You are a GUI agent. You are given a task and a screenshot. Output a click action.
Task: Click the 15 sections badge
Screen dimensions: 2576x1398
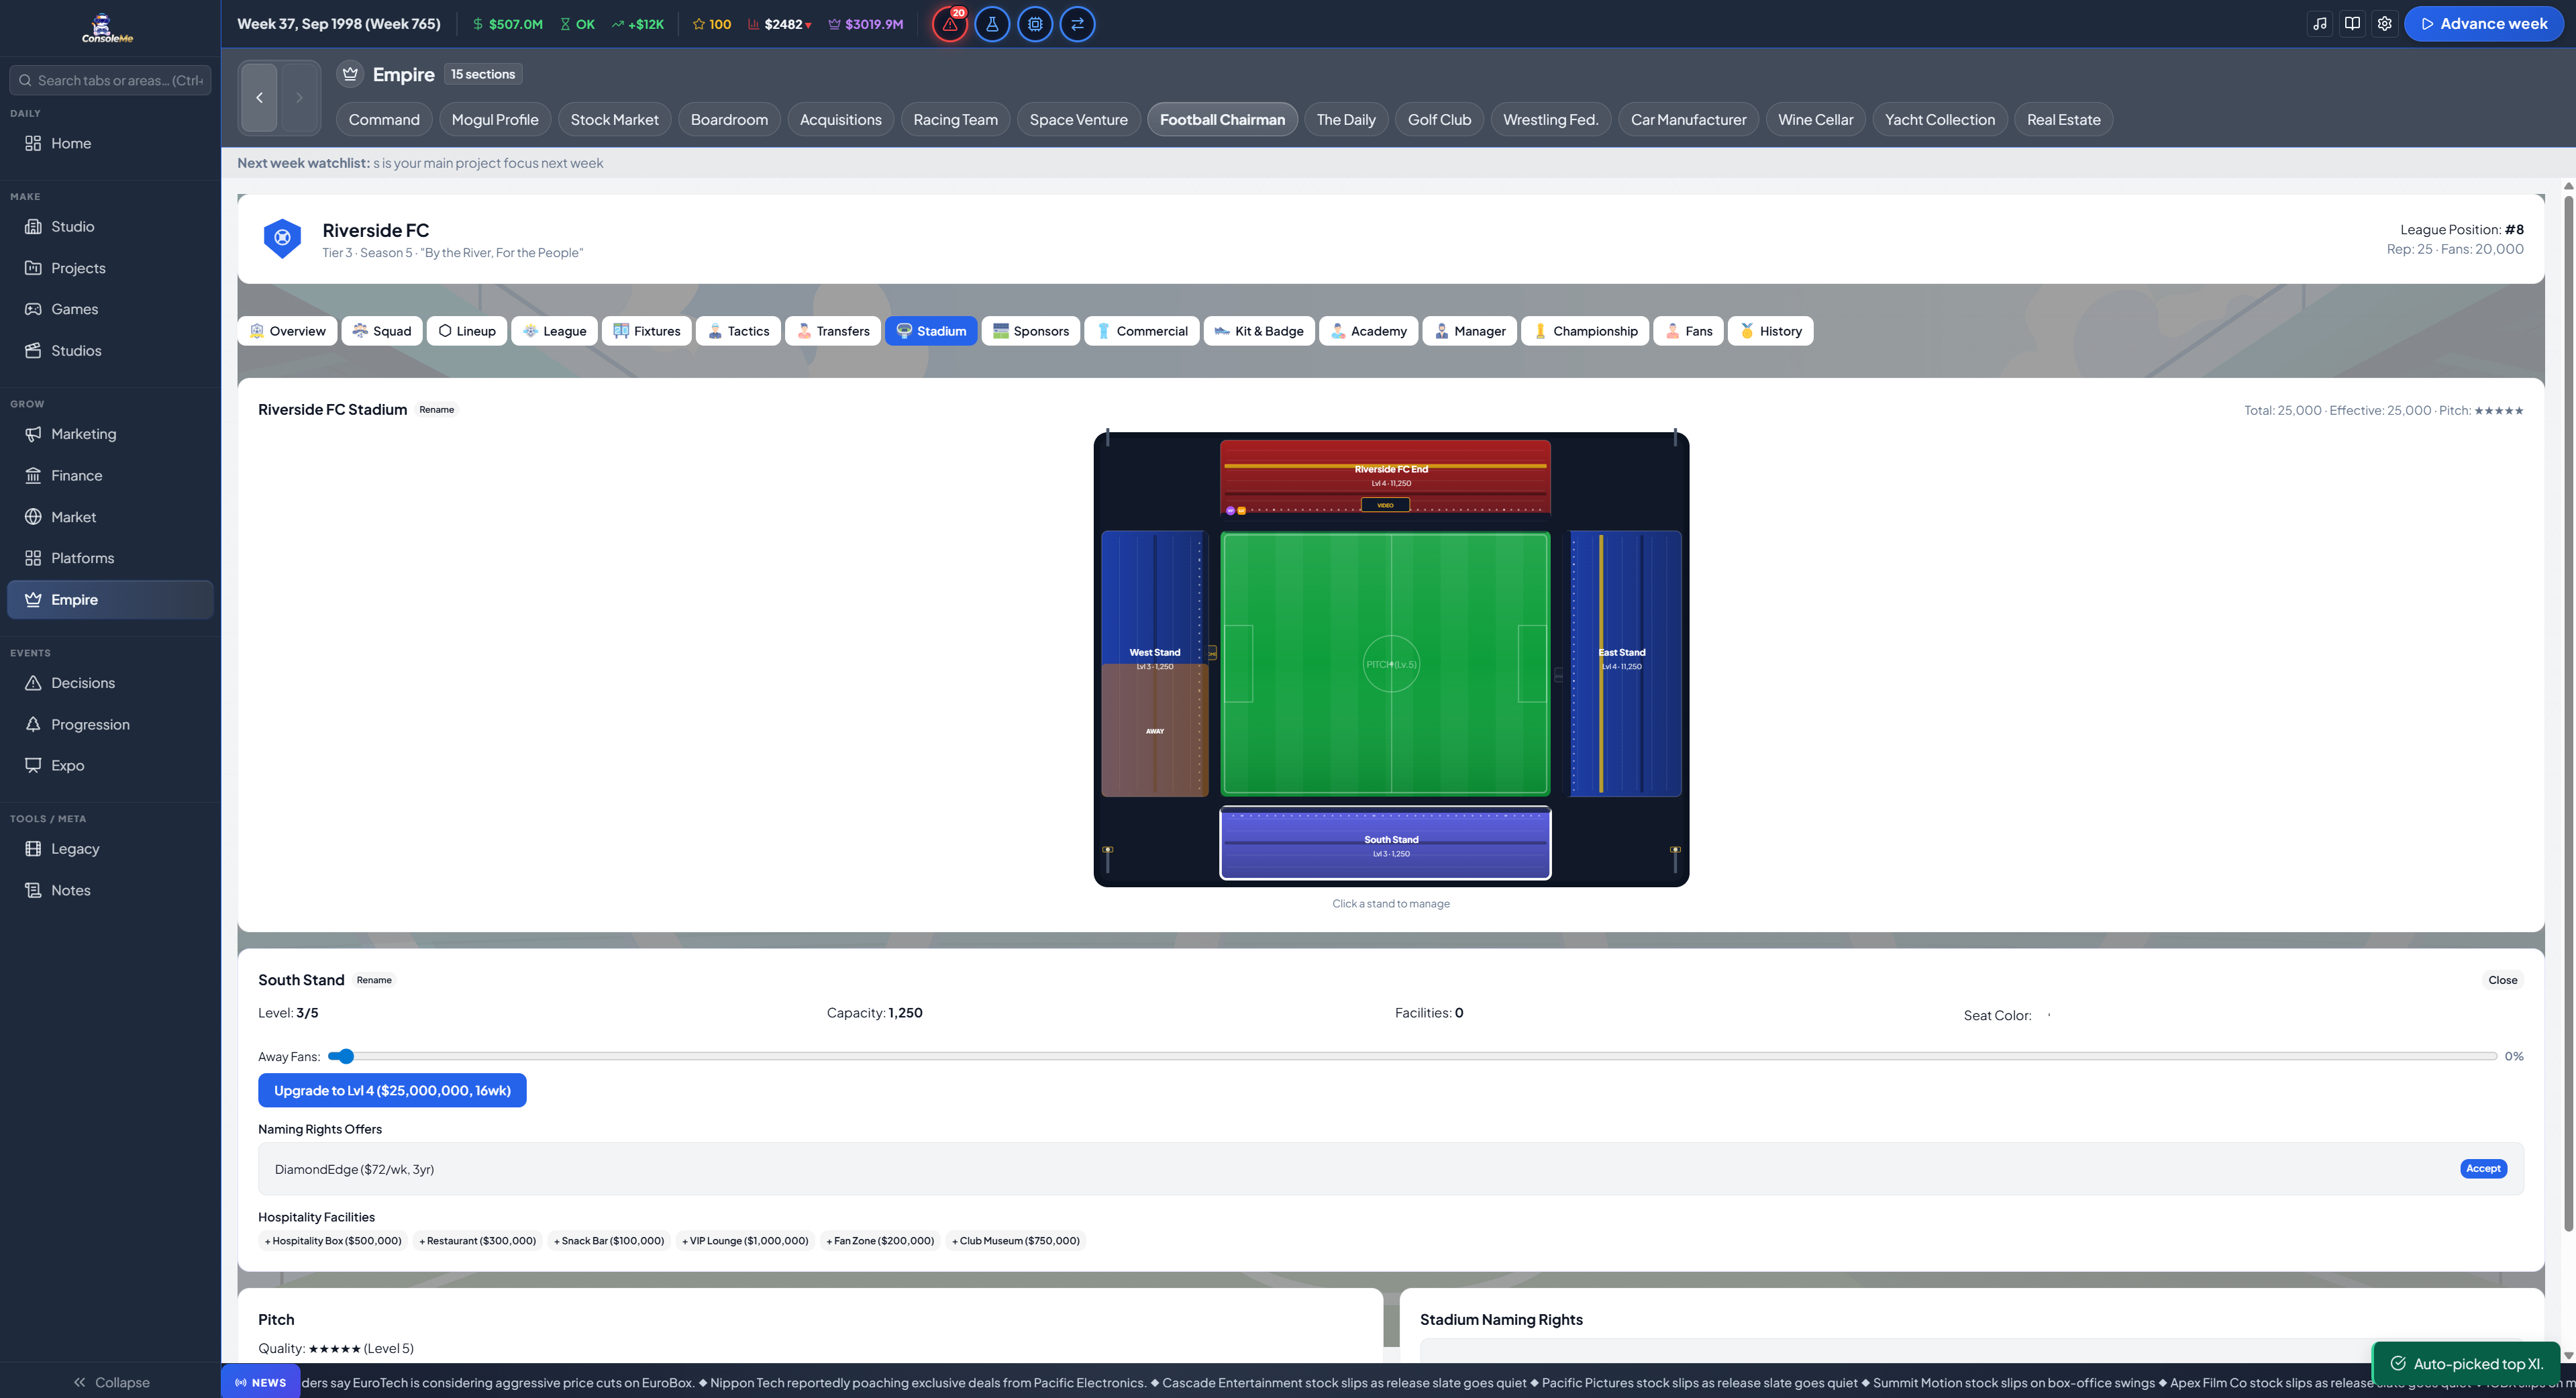pos(483,74)
